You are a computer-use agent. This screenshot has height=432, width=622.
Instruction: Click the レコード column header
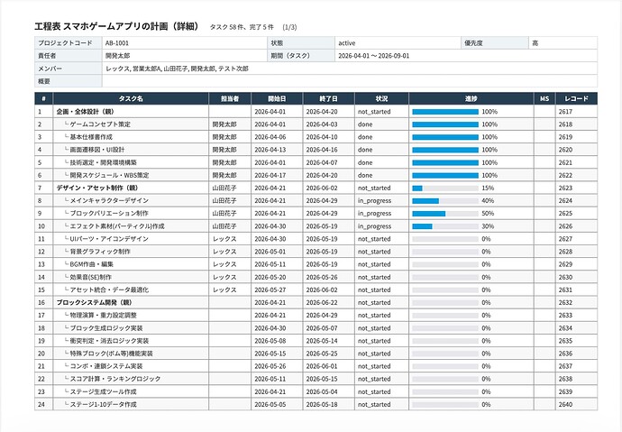(576, 99)
